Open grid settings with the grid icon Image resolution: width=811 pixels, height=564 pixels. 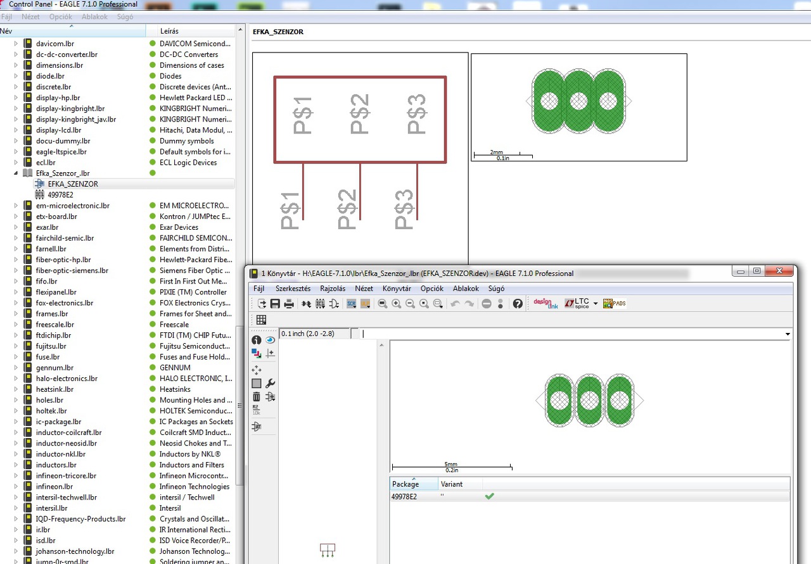pos(261,320)
